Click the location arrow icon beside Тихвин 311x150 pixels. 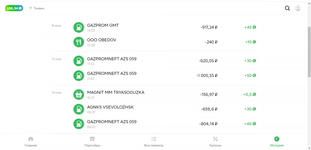(x=30, y=8)
